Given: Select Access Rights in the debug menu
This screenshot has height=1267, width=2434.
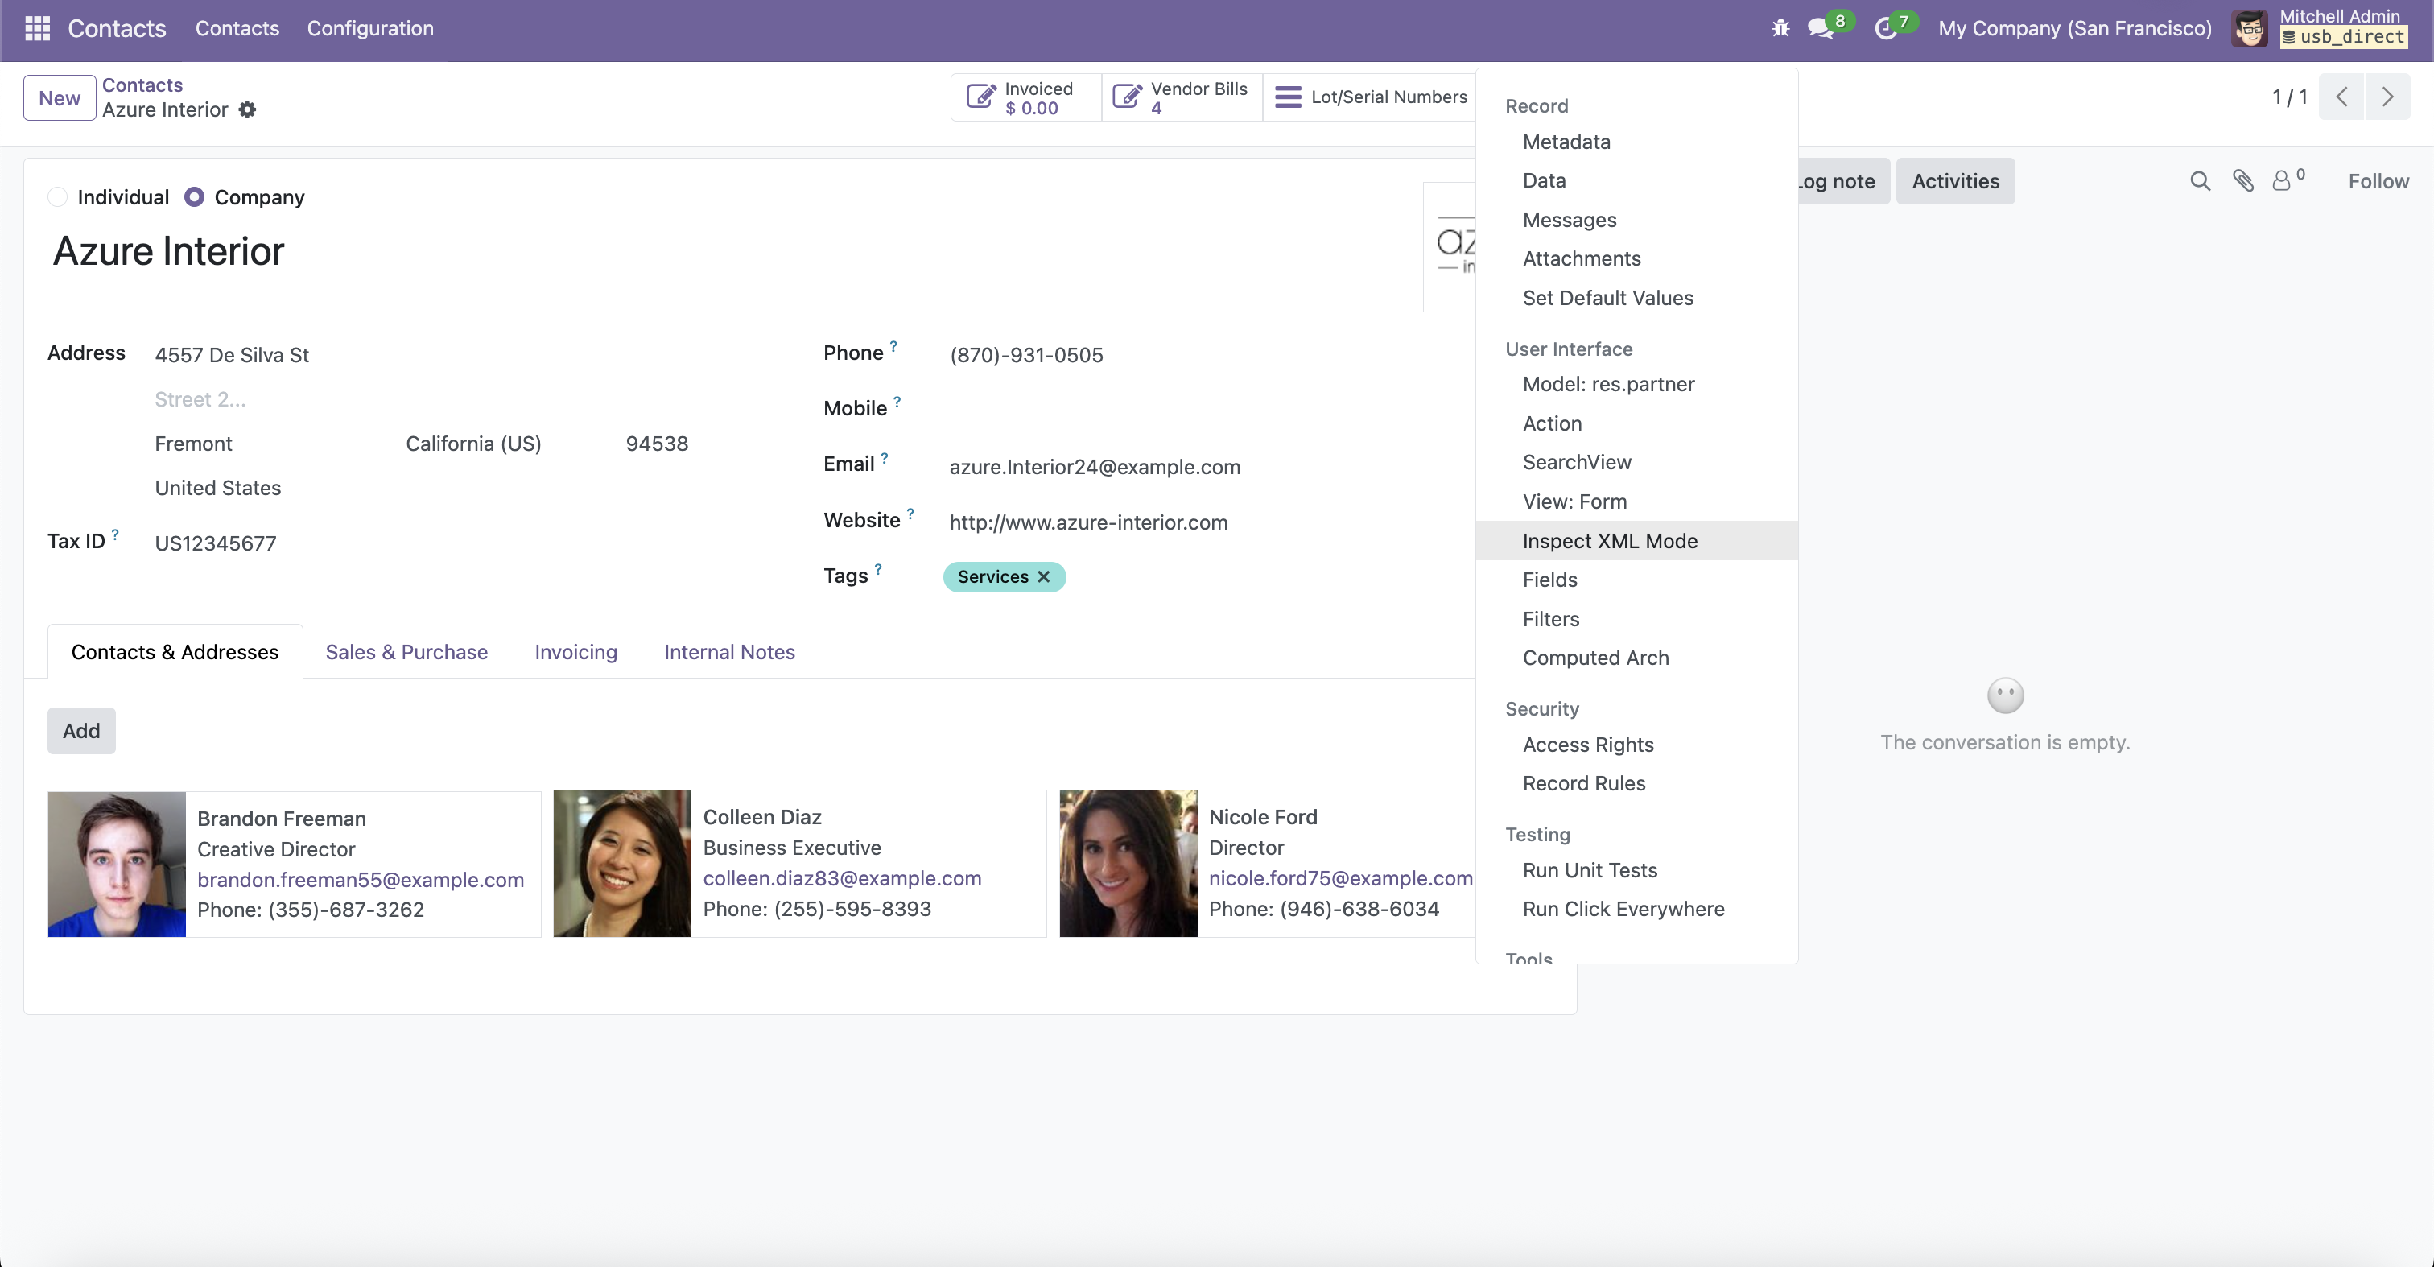Looking at the screenshot, I should 1636,745.
